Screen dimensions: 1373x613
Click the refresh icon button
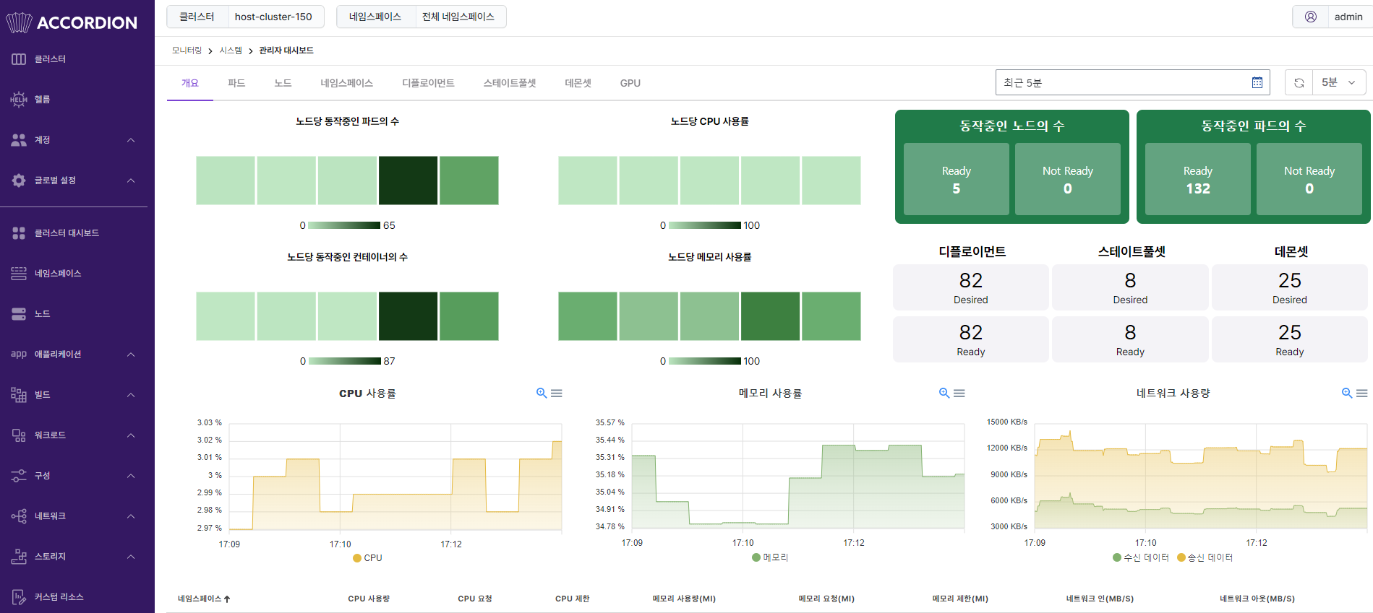tap(1299, 83)
